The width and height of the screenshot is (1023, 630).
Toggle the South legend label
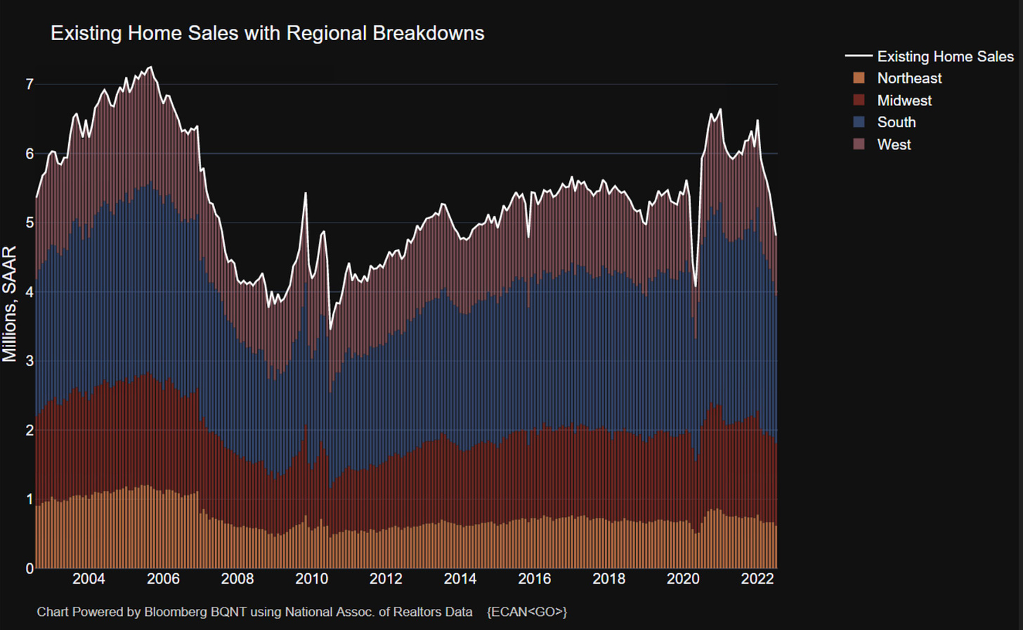pos(897,122)
